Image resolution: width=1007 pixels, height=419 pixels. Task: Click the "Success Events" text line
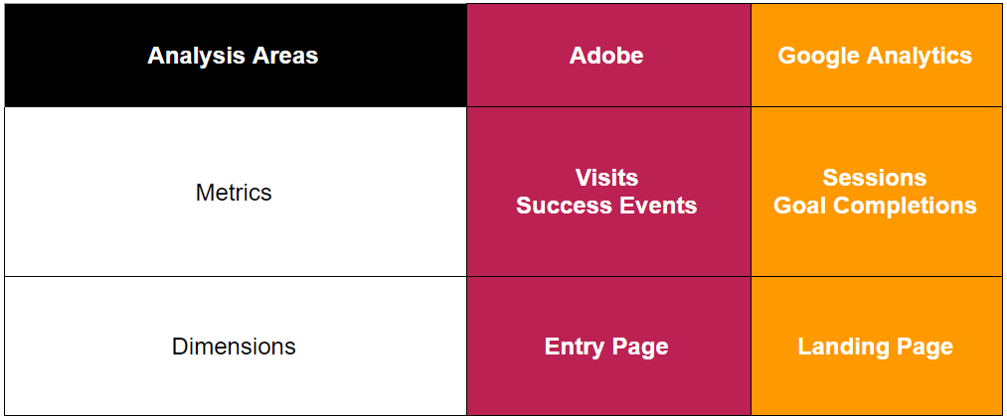(606, 206)
